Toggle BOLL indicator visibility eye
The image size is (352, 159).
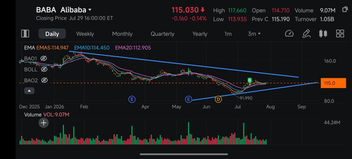[x=44, y=70]
